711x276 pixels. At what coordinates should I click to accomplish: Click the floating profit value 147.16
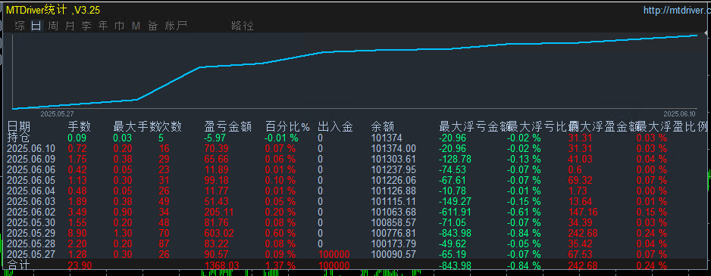(x=583, y=212)
